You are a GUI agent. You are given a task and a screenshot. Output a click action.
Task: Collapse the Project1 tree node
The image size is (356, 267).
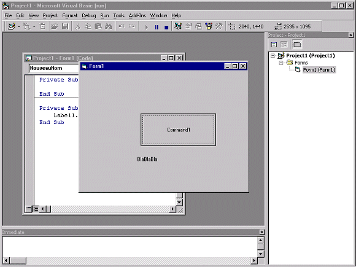point(273,56)
